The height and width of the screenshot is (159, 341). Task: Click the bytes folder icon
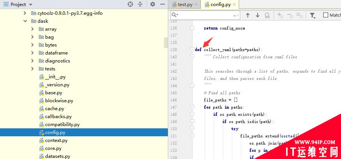pos(41,45)
